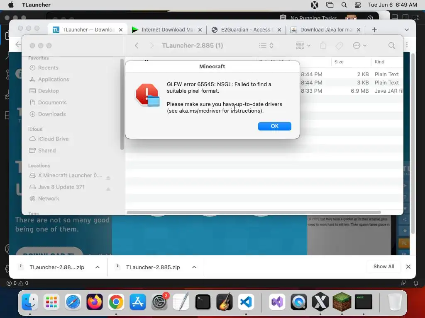The height and width of the screenshot is (318, 425).
Task: Open the Trash in the dock
Action: point(395,302)
